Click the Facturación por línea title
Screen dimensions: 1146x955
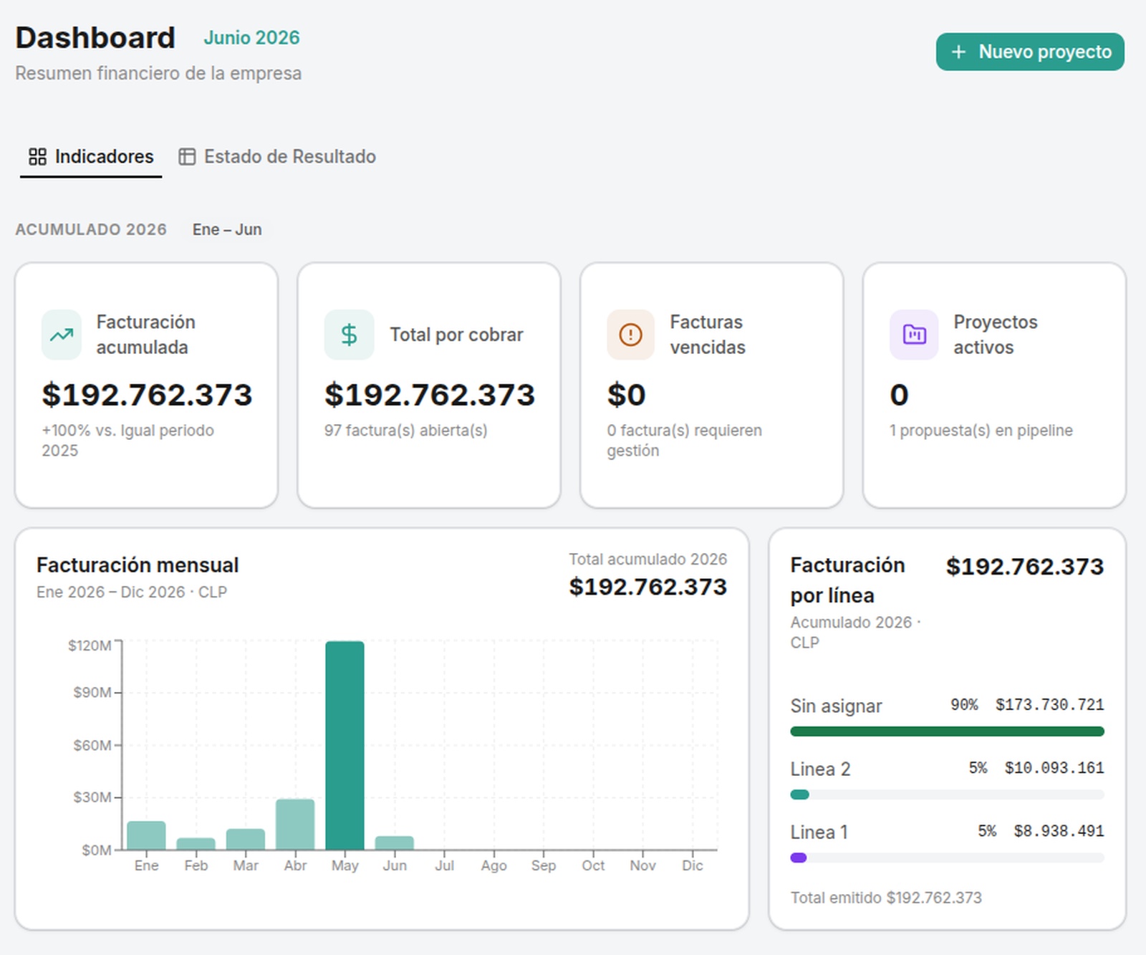coord(847,580)
